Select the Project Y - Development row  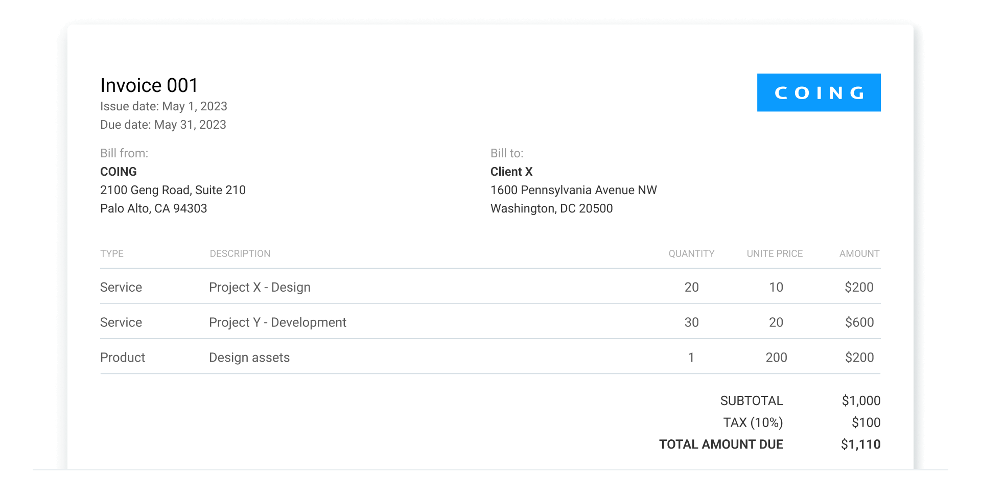277,322
